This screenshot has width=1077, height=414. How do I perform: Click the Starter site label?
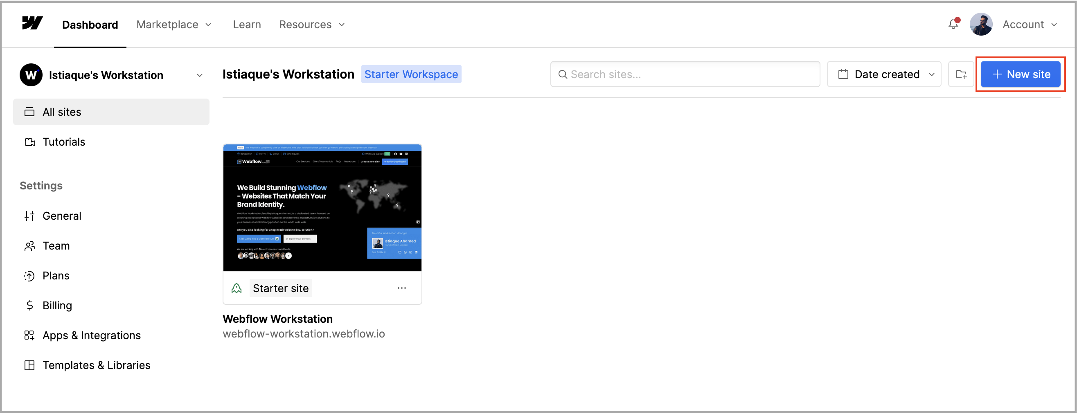pos(281,288)
